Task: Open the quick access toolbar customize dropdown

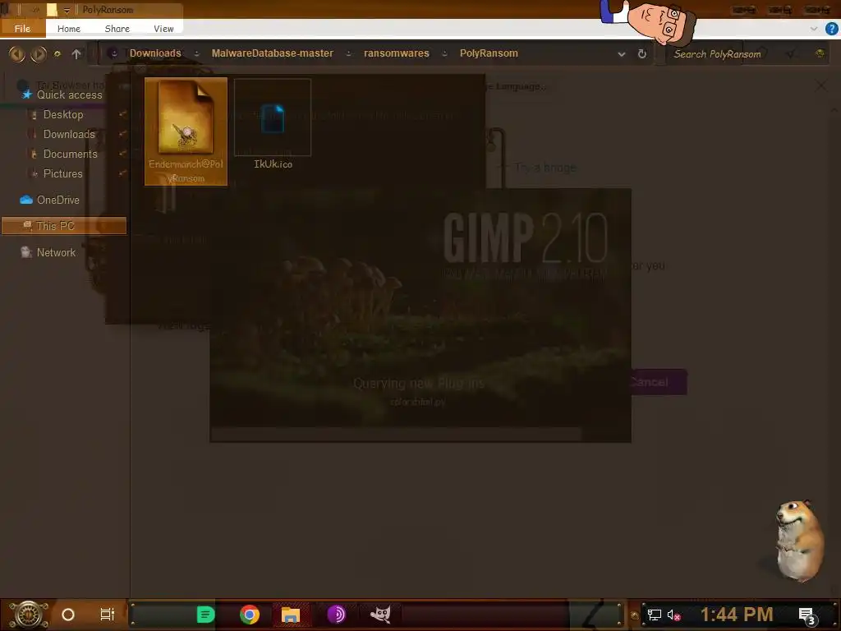Action: 67,10
